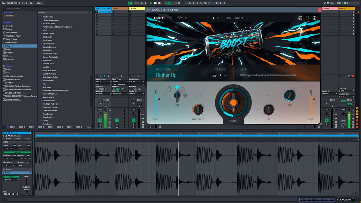Open the ujam plugin info icon
The width and height of the screenshot is (361, 203).
pos(314,18)
